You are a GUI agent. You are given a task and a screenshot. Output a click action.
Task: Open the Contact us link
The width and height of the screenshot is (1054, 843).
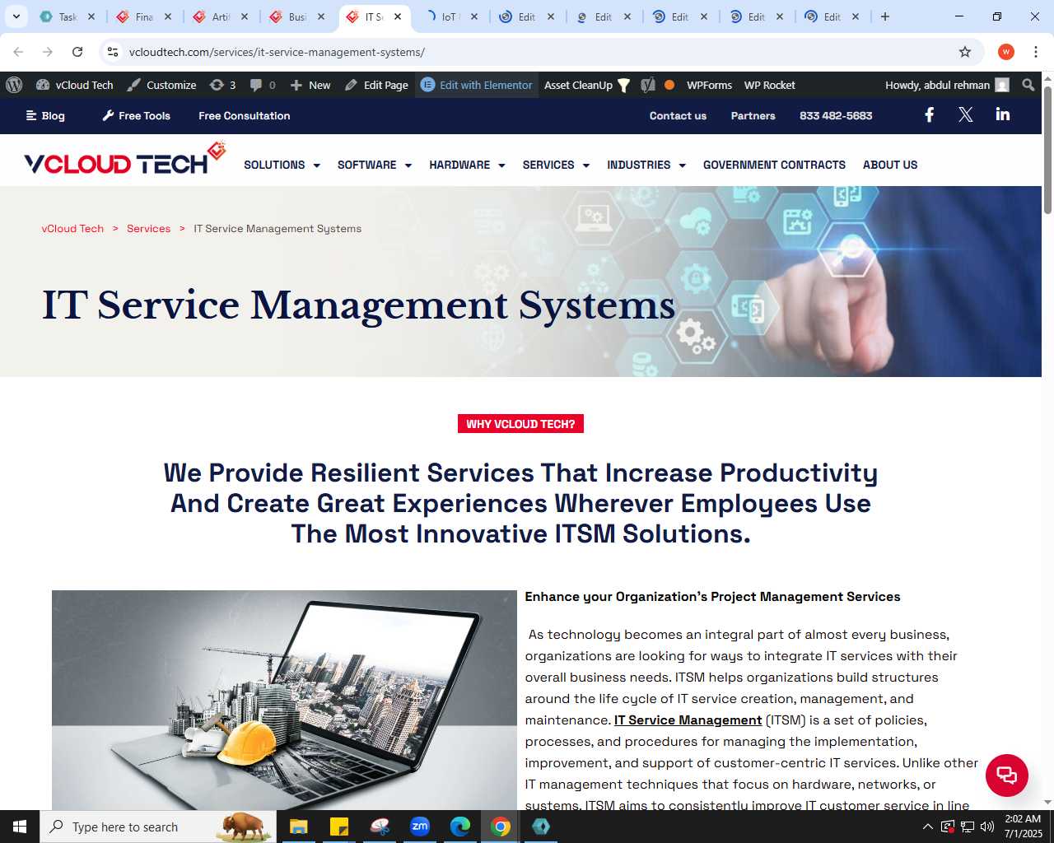pos(678,116)
